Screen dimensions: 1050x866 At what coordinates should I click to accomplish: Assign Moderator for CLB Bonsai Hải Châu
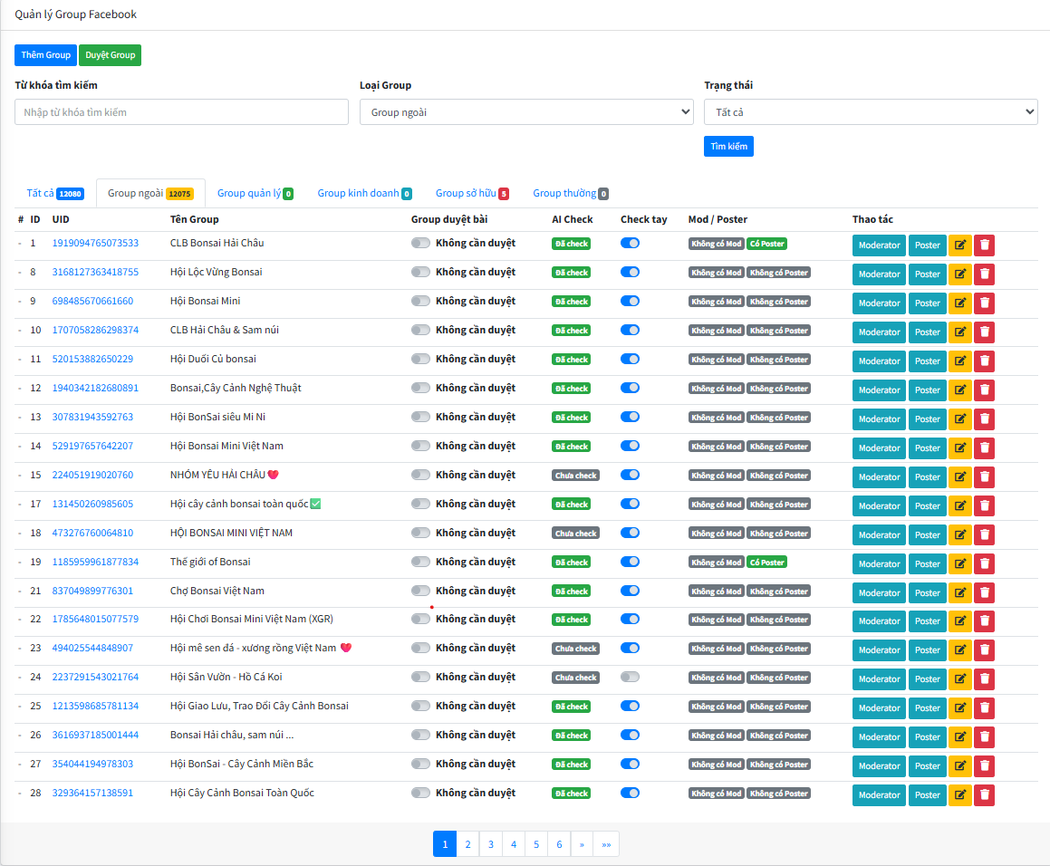point(879,245)
